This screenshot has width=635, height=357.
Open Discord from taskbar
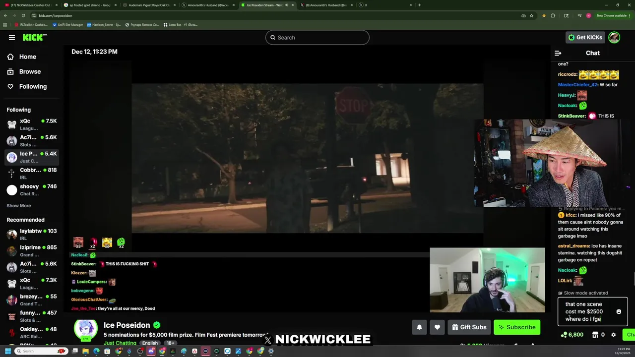coord(151,351)
